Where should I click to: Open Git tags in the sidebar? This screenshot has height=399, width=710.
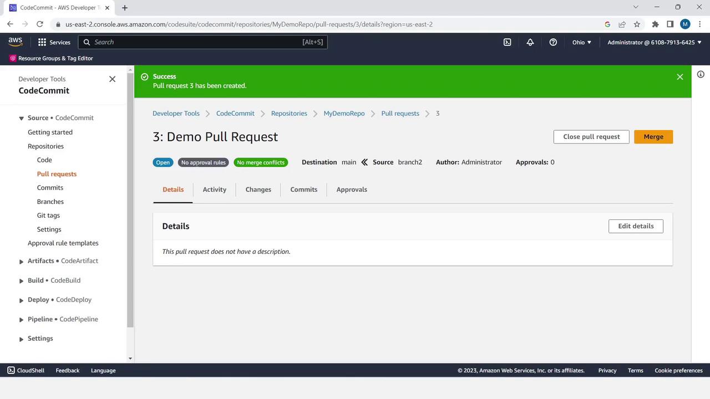(48, 216)
